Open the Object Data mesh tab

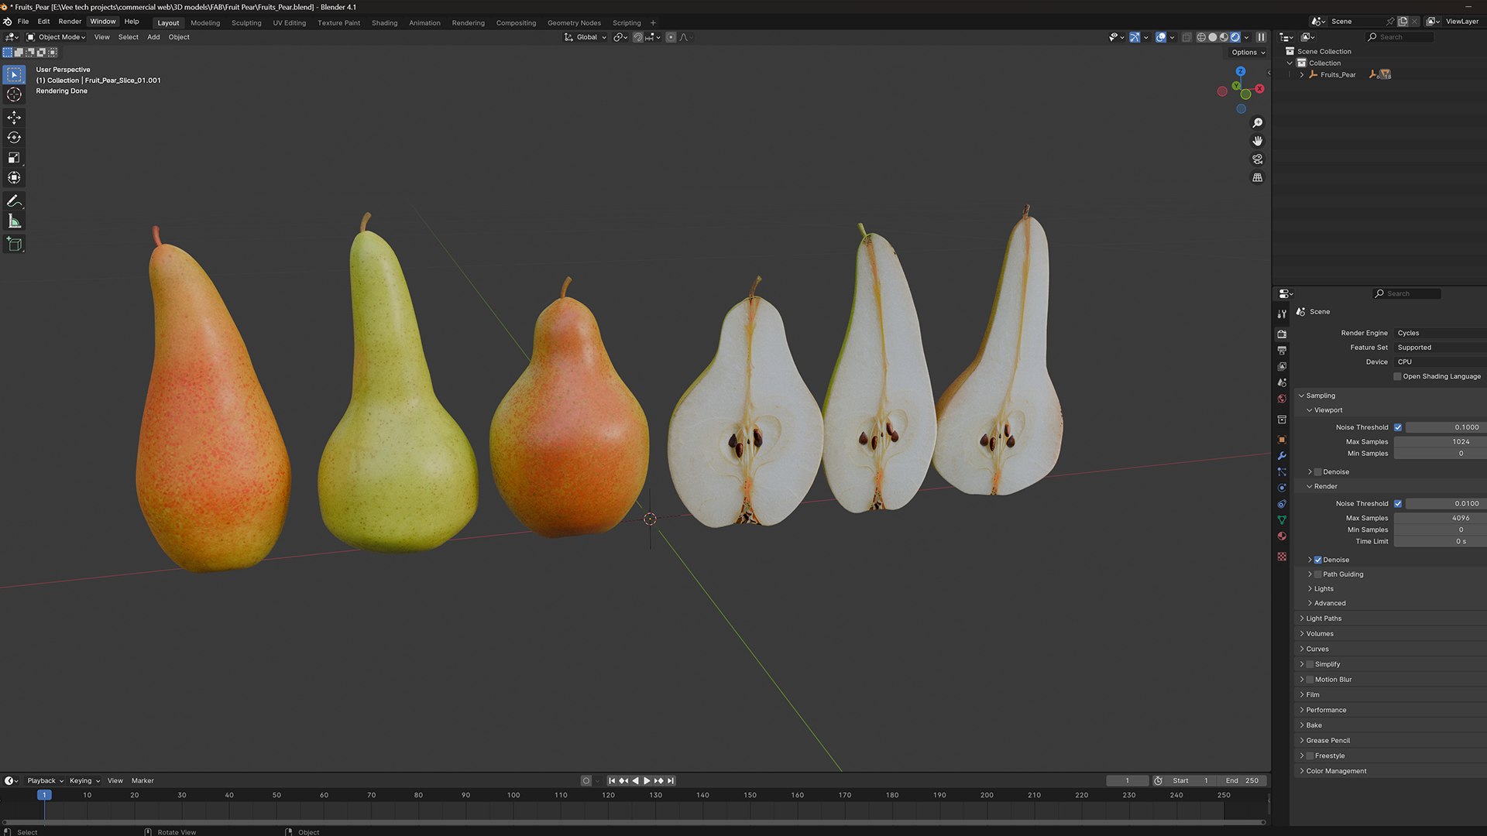coord(1282,520)
